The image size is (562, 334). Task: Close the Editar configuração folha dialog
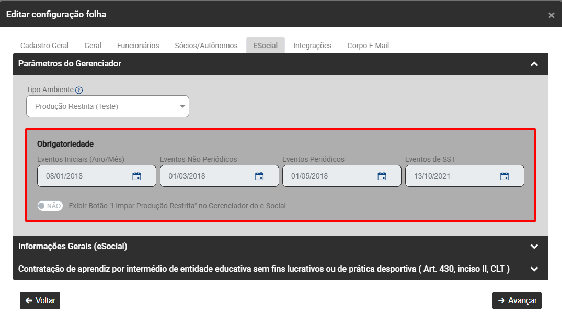click(x=551, y=15)
